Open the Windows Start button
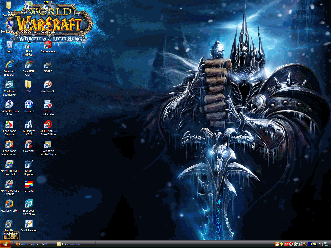This screenshot has width=331, height=248. pyautogui.click(x=6, y=244)
